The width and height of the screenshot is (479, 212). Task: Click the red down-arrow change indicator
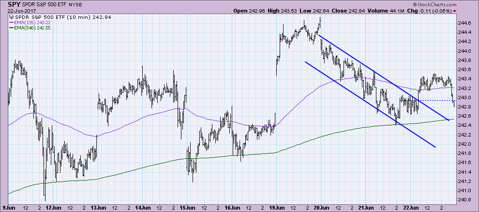pos(455,11)
